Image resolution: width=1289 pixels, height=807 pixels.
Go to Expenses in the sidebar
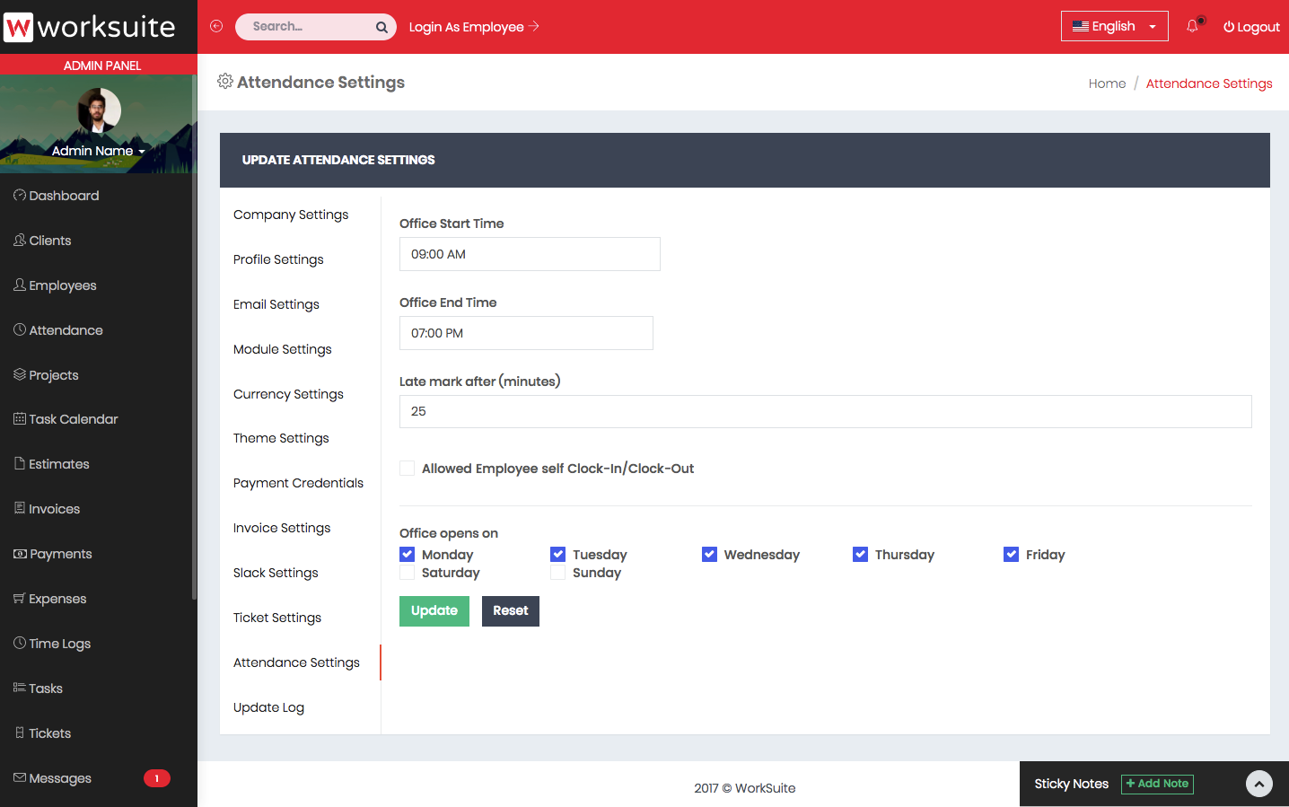57,599
